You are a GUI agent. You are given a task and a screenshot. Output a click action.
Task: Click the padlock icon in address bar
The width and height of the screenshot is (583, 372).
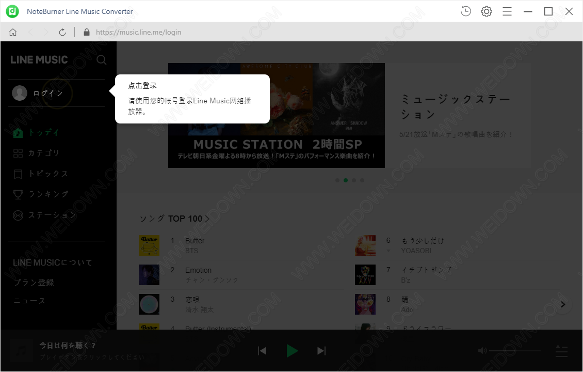pyautogui.click(x=87, y=32)
